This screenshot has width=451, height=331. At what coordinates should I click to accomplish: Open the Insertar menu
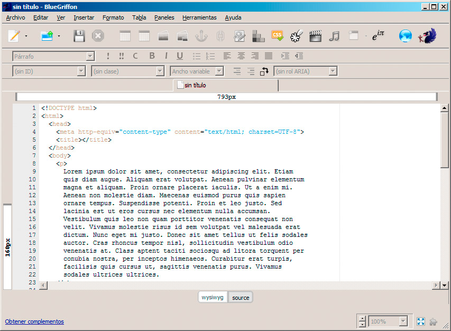tap(84, 17)
